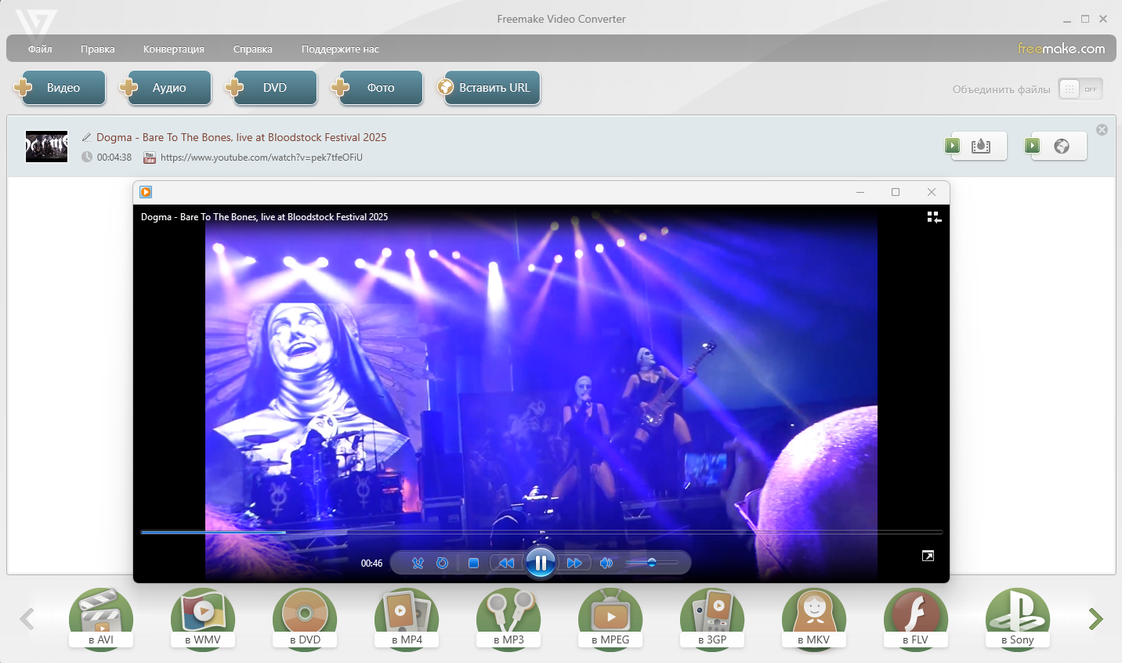This screenshot has width=1122, height=663.
Task: Convert to WMV format
Action: coord(203,618)
